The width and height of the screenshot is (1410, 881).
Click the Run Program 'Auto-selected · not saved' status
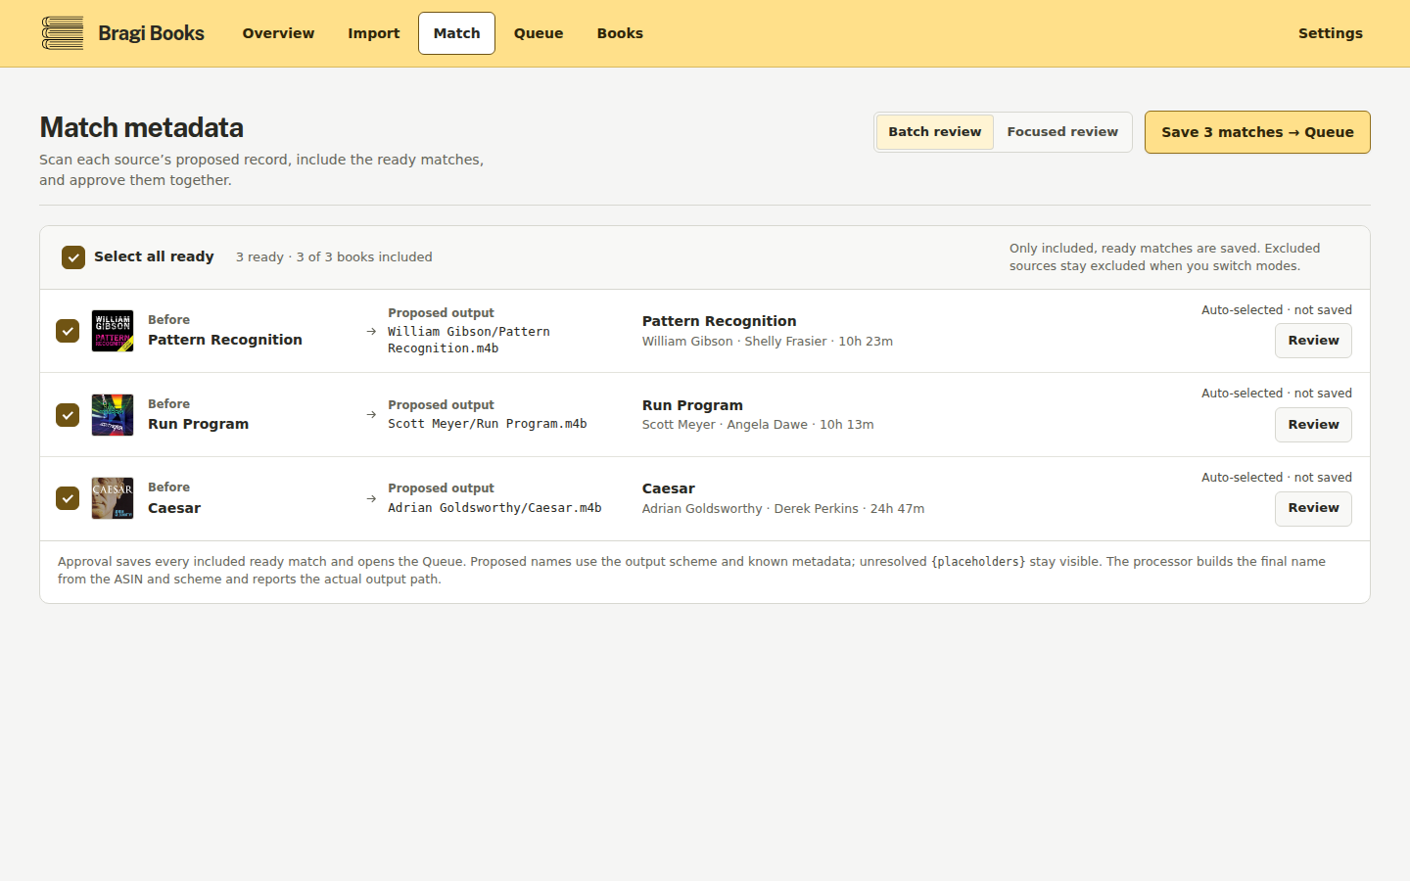(x=1277, y=394)
